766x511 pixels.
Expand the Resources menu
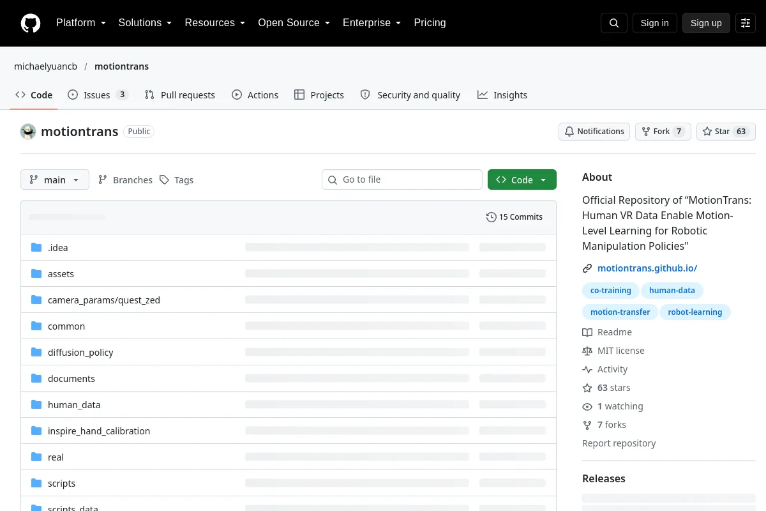pyautogui.click(x=214, y=23)
